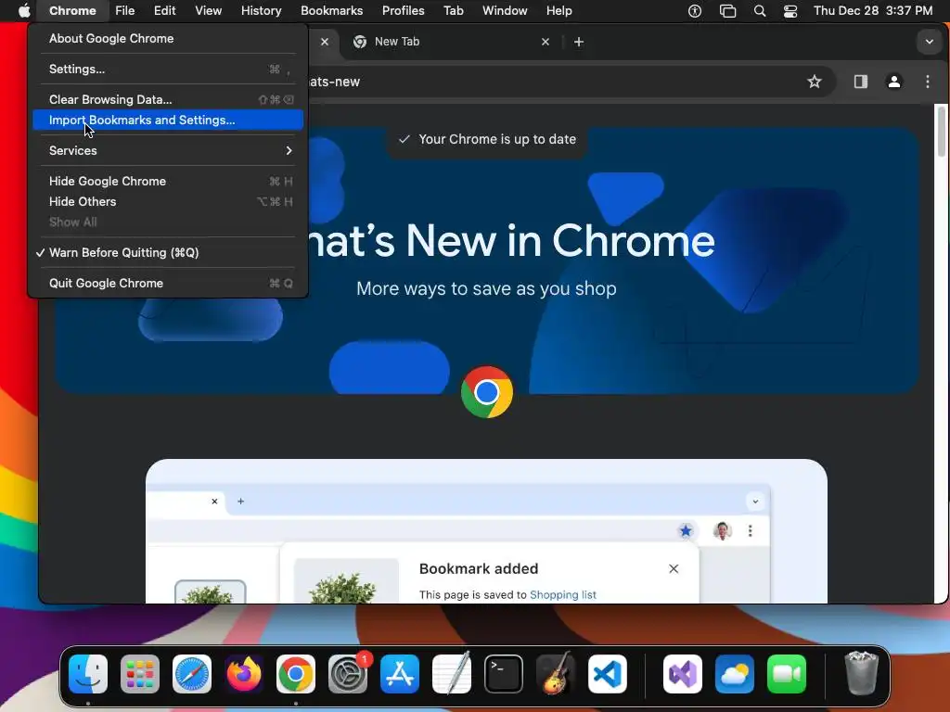
Task: Click the Accessibility icon in the menu bar
Action: (x=694, y=11)
